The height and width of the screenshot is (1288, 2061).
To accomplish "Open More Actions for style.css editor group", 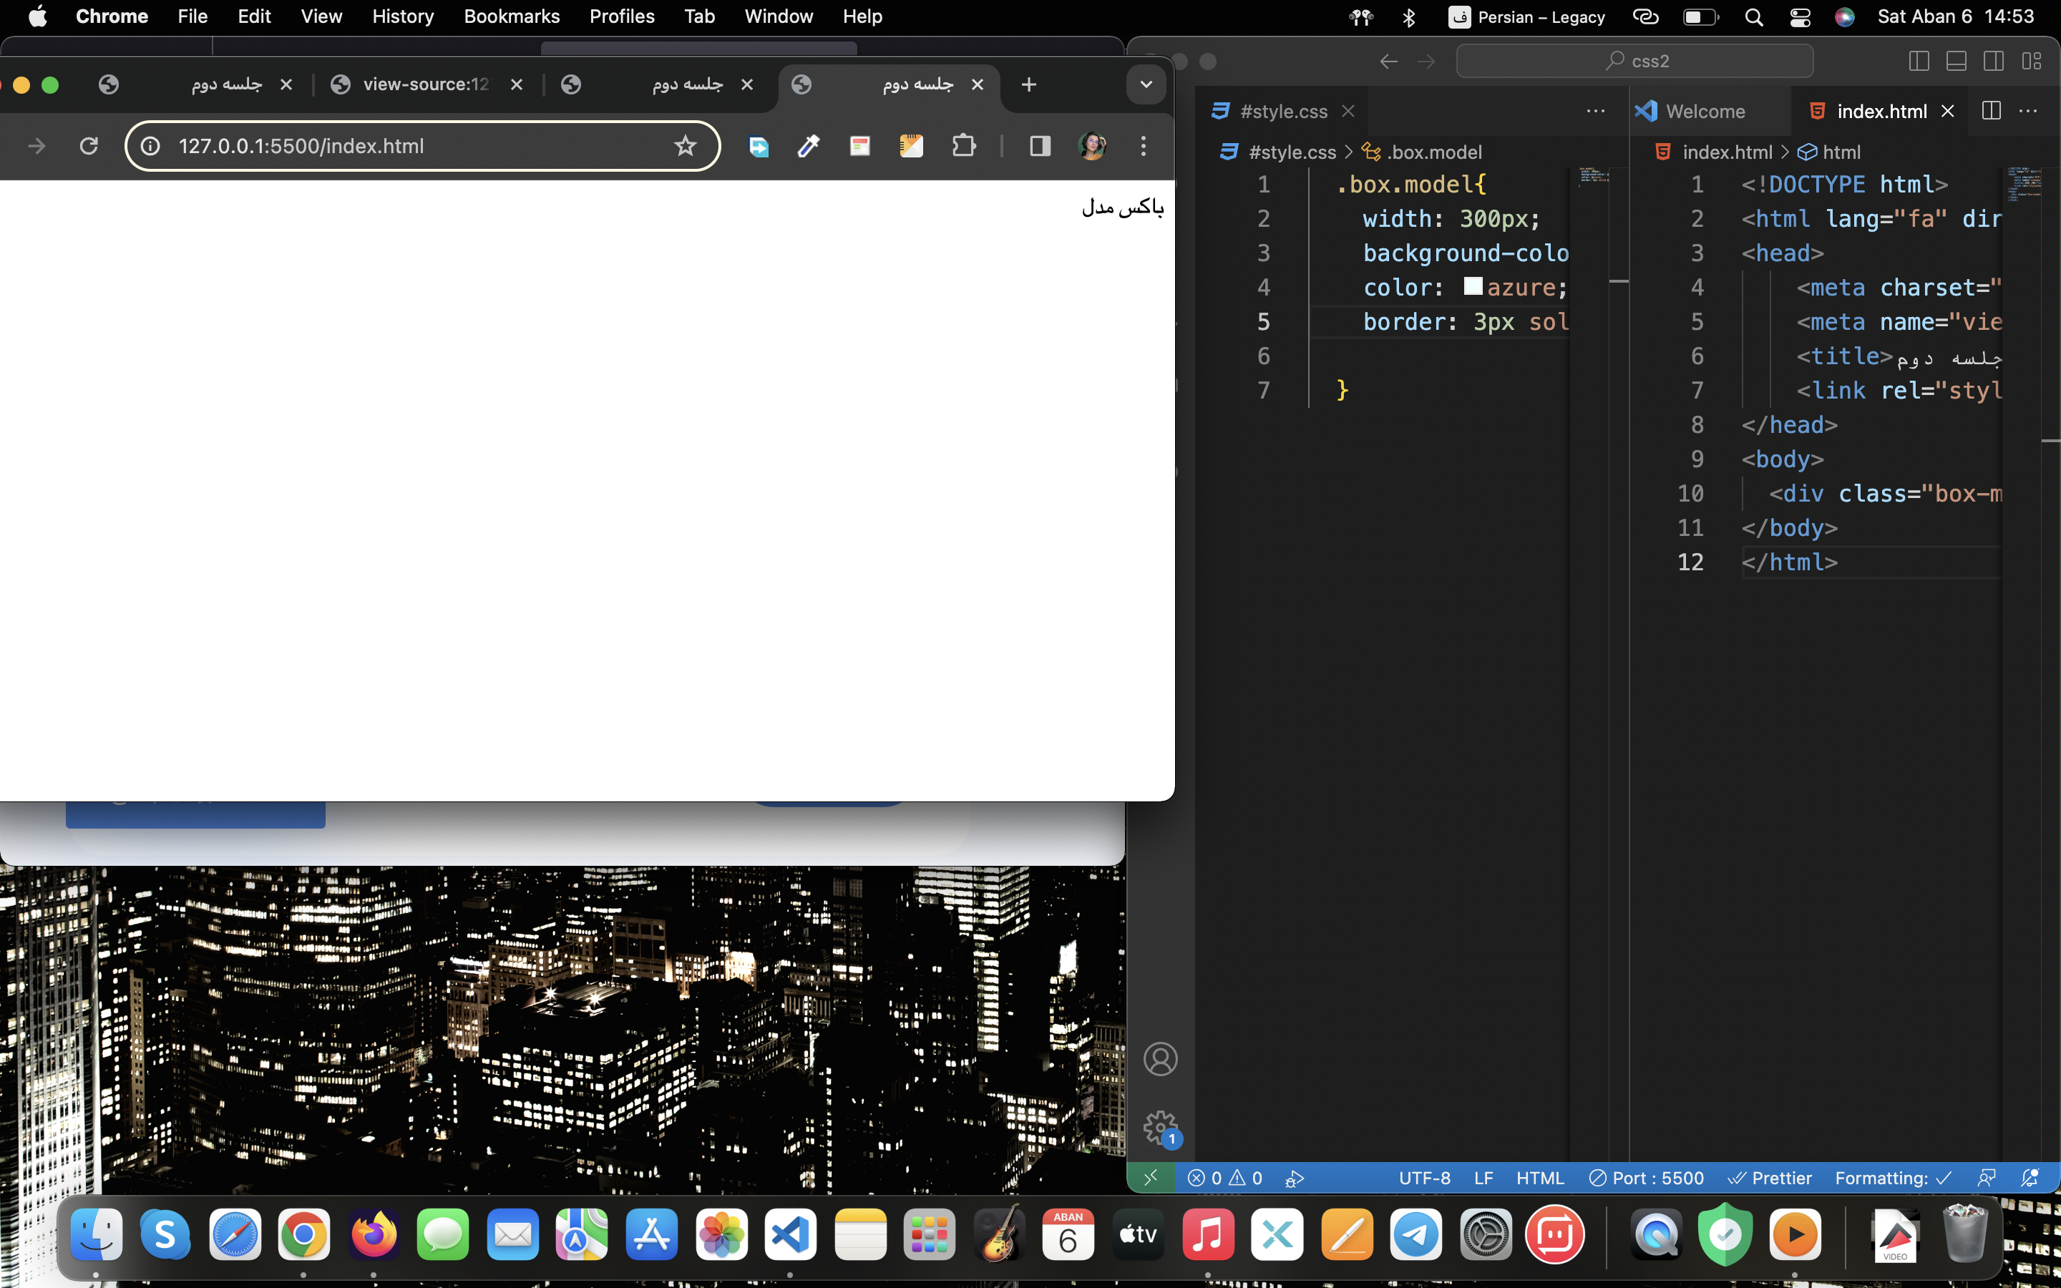I will pos(1596,111).
